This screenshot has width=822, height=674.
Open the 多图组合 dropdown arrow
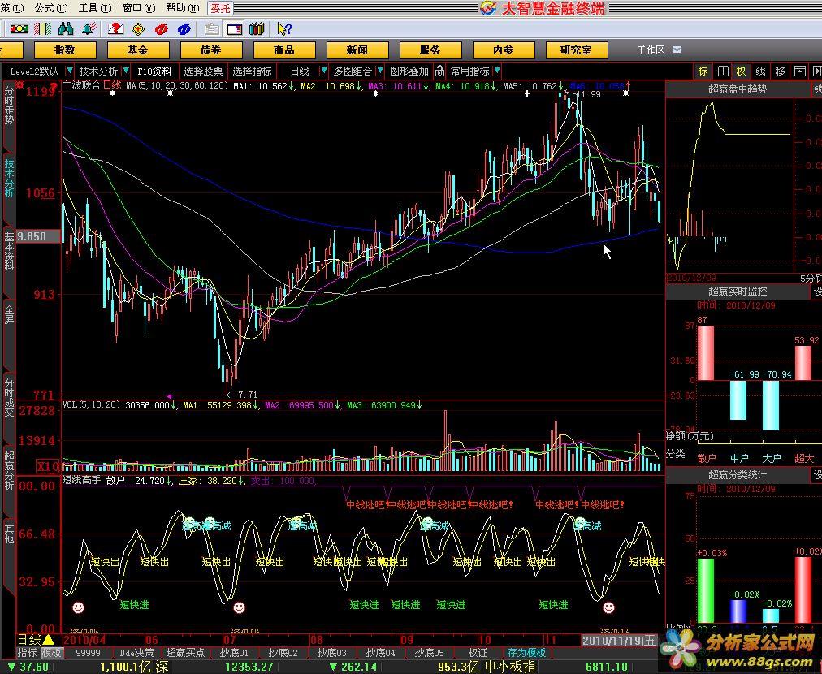[380, 70]
